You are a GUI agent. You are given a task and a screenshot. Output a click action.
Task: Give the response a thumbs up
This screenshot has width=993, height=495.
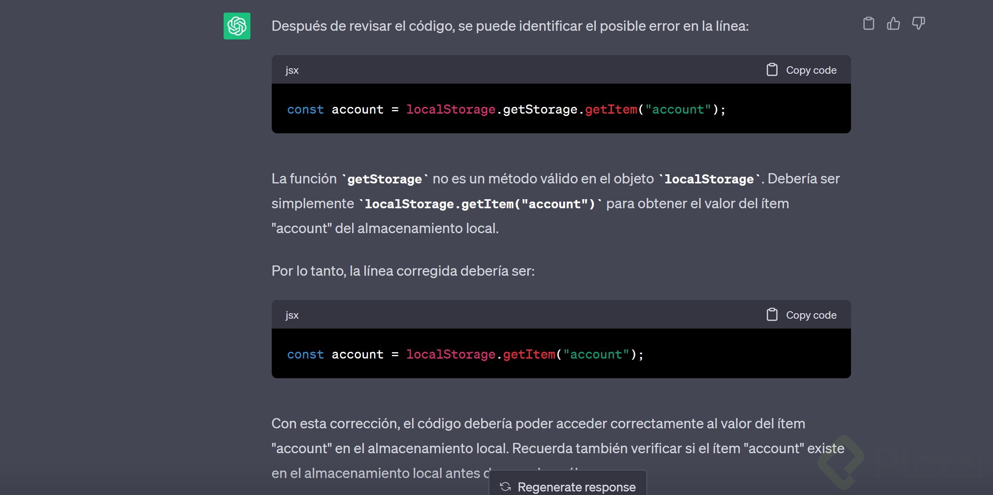[x=893, y=24]
